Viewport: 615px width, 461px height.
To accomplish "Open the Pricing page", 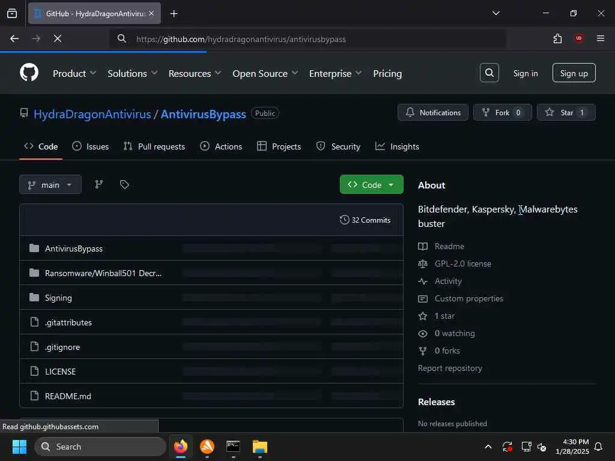I will (387, 73).
